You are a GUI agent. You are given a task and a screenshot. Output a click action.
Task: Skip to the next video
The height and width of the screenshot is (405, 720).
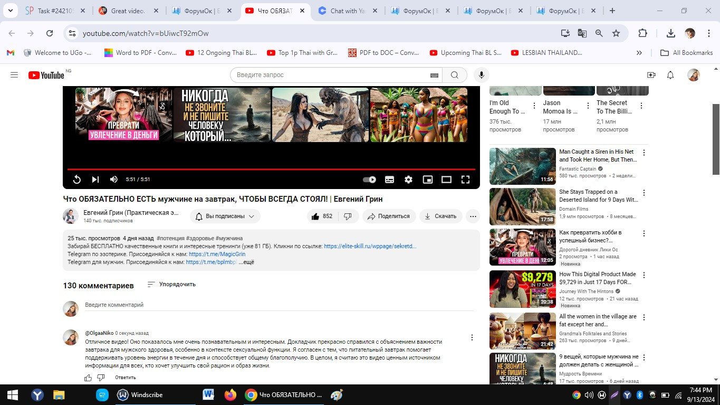click(95, 180)
